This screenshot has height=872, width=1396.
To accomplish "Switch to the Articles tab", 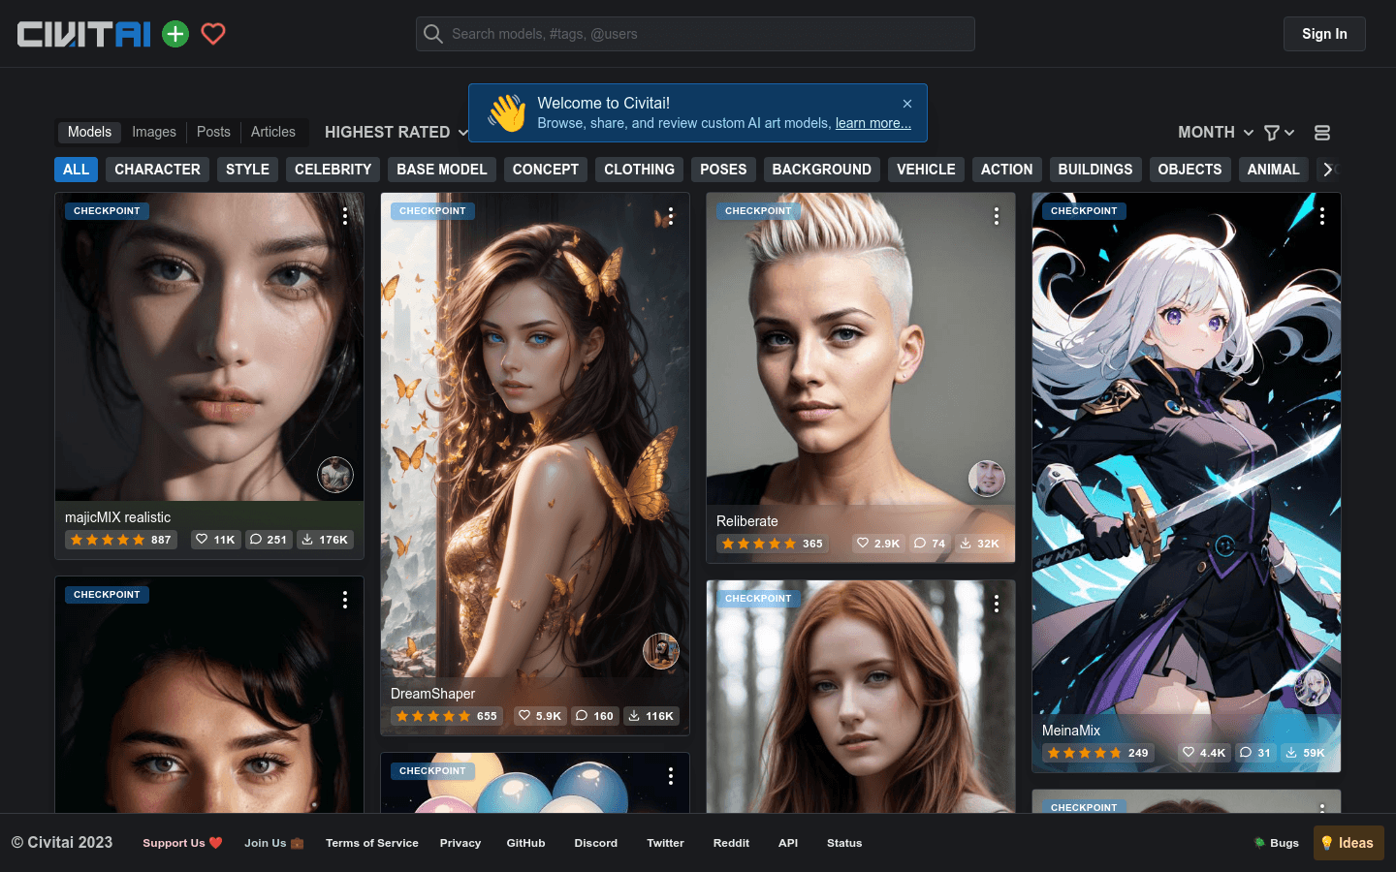I will point(272,132).
